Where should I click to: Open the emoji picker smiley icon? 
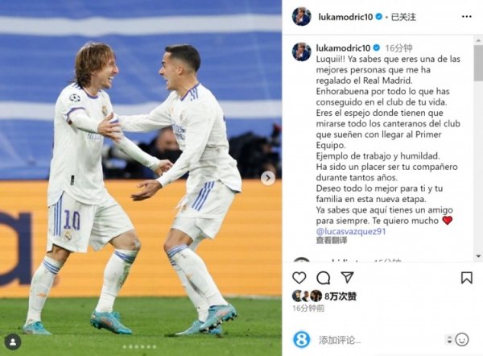(x=462, y=340)
